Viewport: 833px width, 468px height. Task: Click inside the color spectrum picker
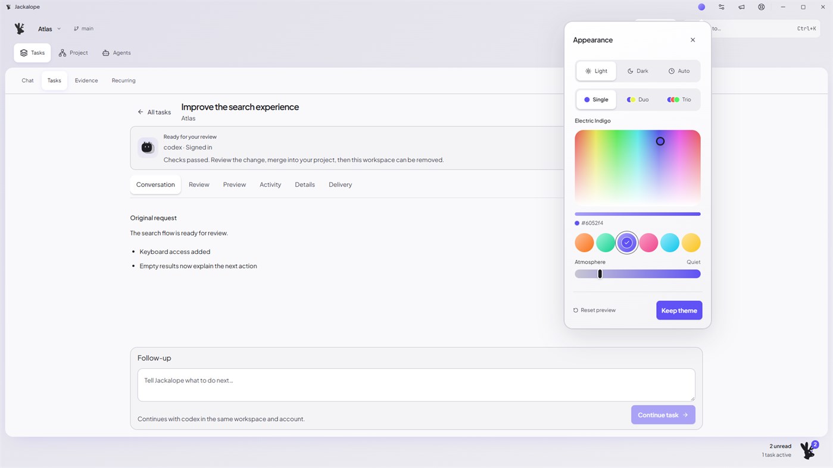click(x=638, y=168)
